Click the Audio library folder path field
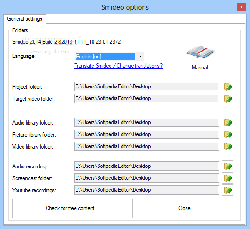This screenshot has width=250, height=229. 146,122
